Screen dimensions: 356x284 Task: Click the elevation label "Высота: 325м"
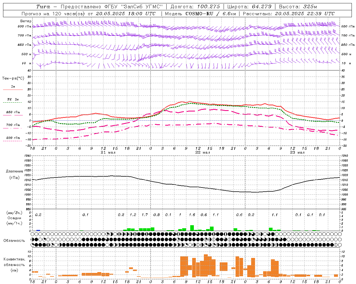click(x=298, y=7)
